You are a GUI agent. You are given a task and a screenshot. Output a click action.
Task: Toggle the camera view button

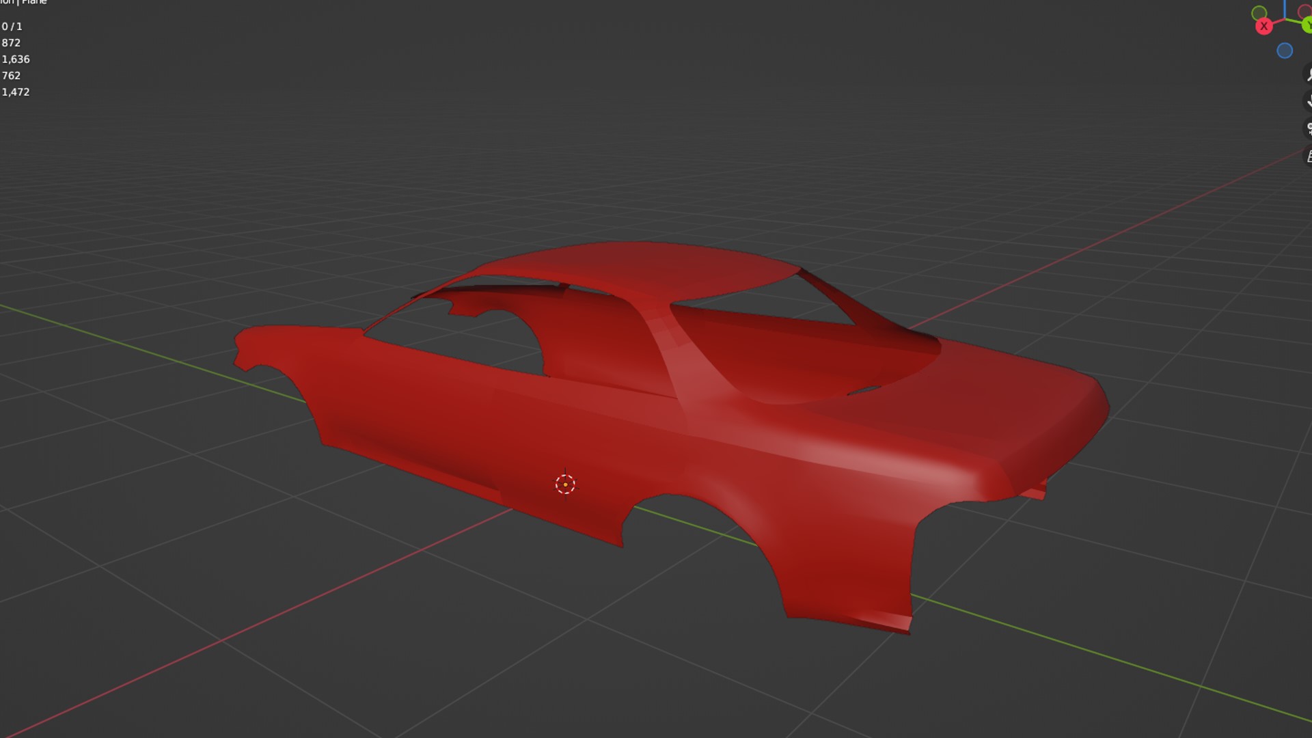pyautogui.click(x=1309, y=128)
